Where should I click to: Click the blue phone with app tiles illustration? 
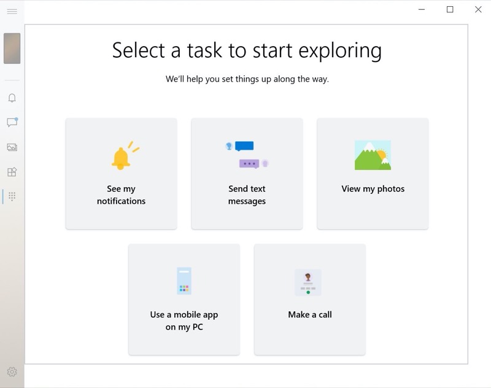tap(184, 281)
